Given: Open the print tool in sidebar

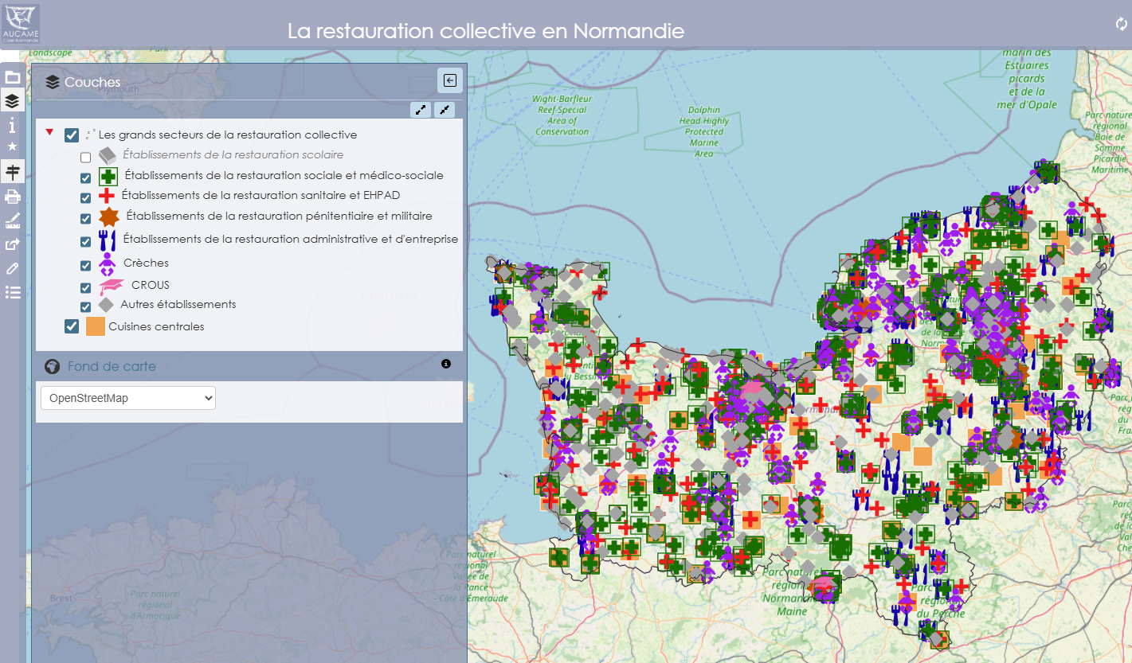Looking at the screenshot, I should (12, 197).
